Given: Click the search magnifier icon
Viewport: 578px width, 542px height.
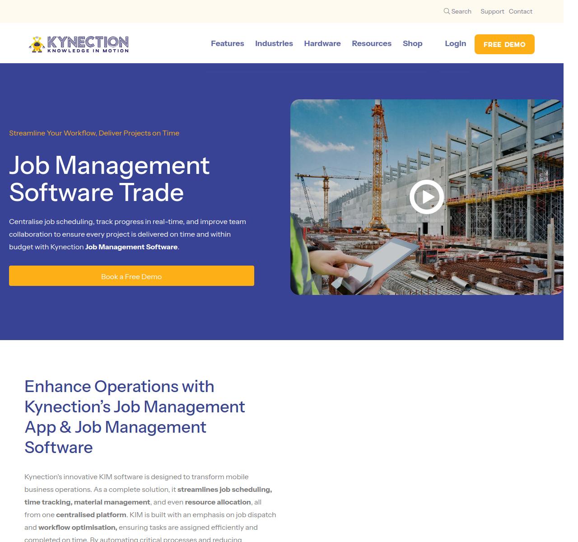Looking at the screenshot, I should click(447, 11).
